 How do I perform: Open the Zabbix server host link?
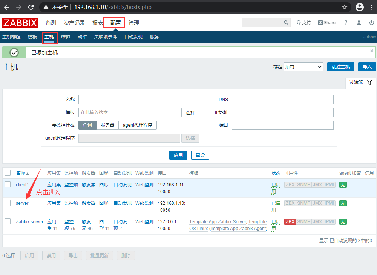(x=29, y=221)
